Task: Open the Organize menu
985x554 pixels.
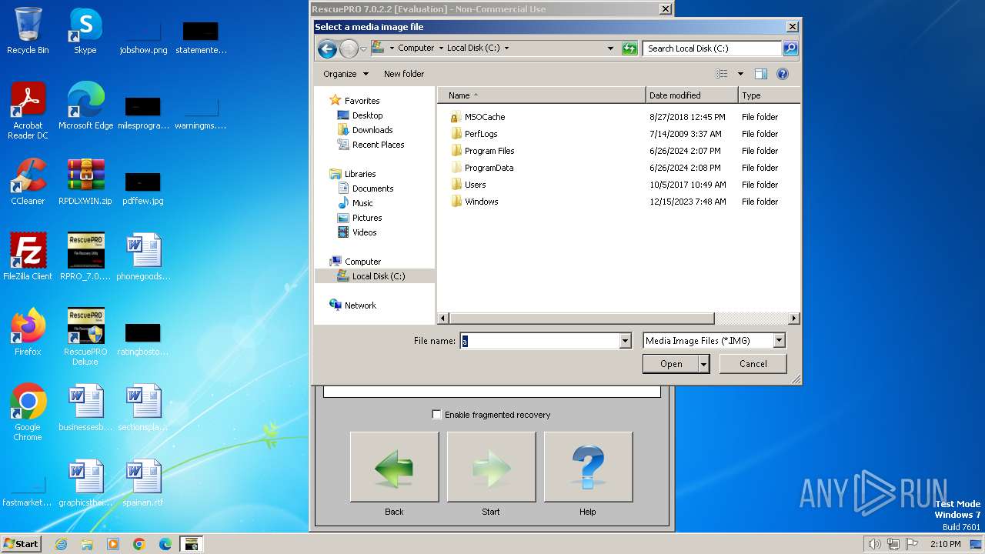Action: [346, 74]
